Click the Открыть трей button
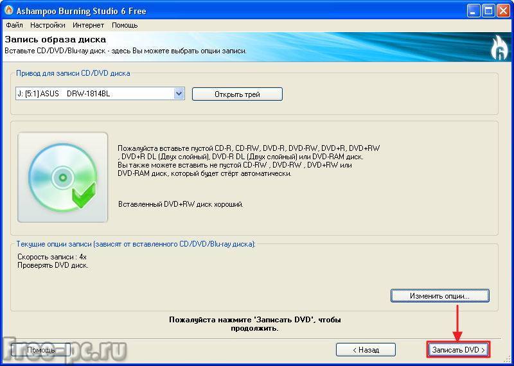The image size is (514, 366). tap(237, 94)
